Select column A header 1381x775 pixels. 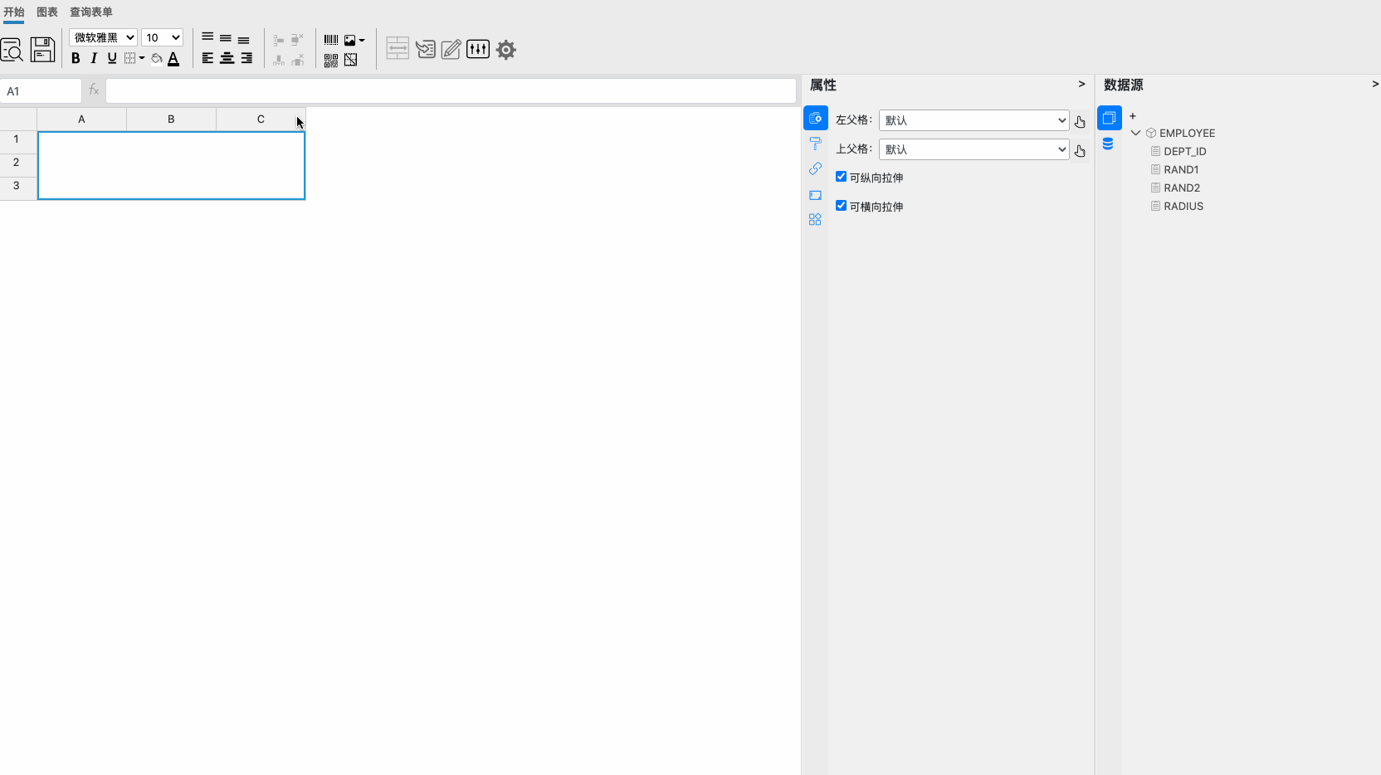pyautogui.click(x=81, y=119)
